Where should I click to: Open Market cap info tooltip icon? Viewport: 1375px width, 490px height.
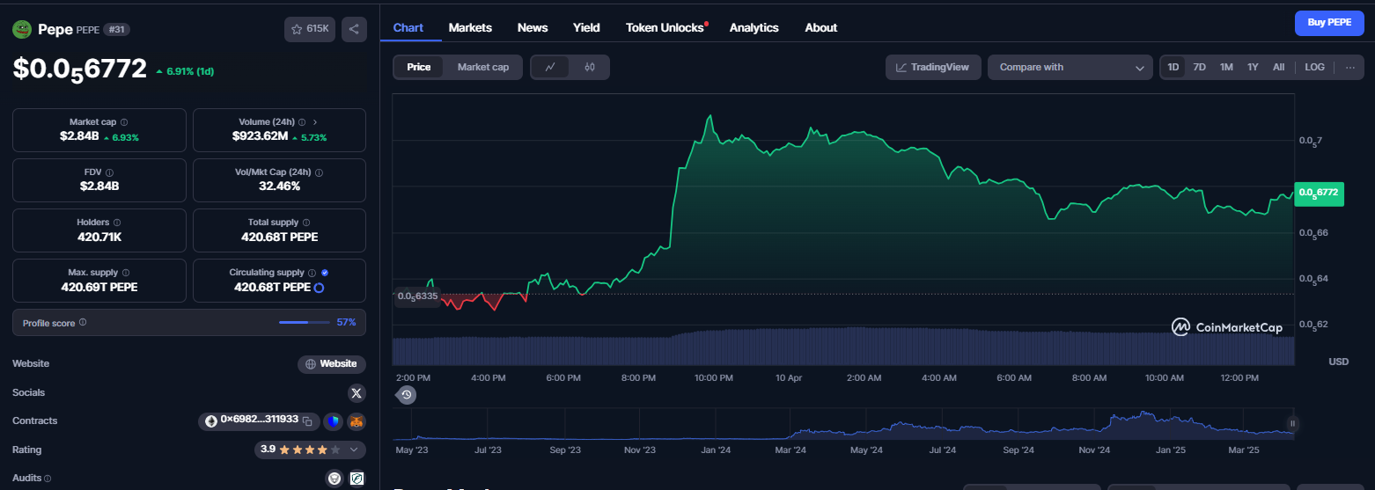[x=124, y=122]
